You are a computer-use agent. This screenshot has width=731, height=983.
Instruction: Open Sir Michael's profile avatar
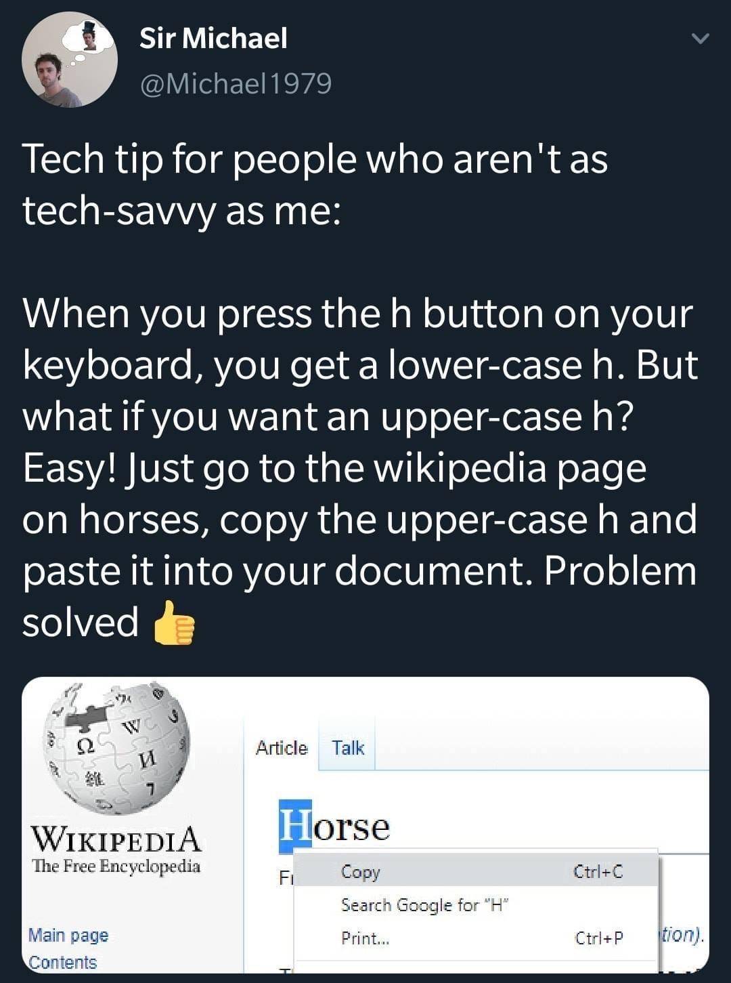coord(70,60)
